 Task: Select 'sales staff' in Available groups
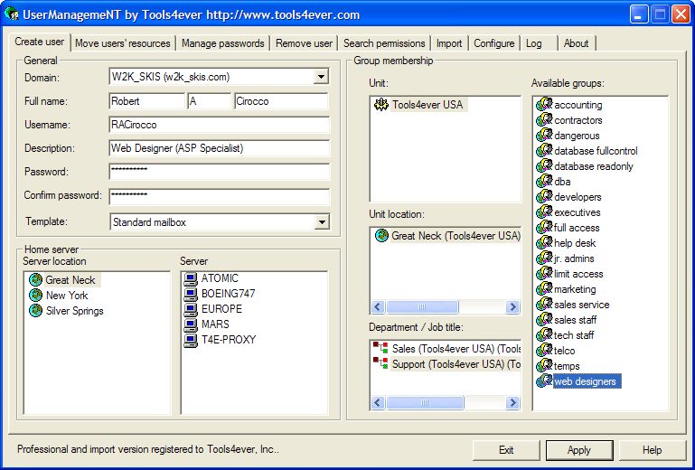[576, 320]
